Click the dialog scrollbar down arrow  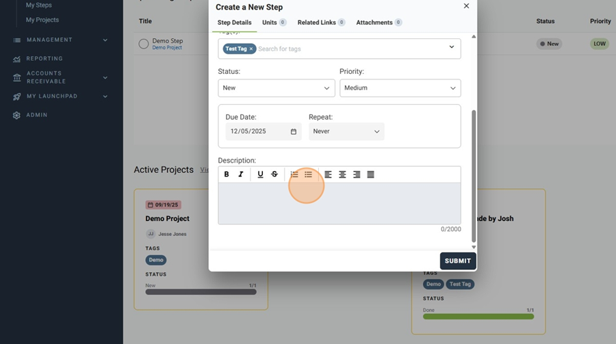pyautogui.click(x=474, y=247)
